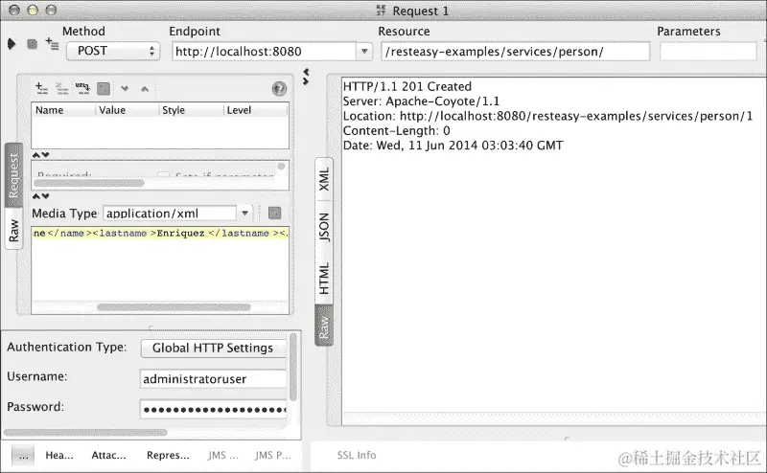
Task: Sort the table by the Name column header
Action: 63,110
